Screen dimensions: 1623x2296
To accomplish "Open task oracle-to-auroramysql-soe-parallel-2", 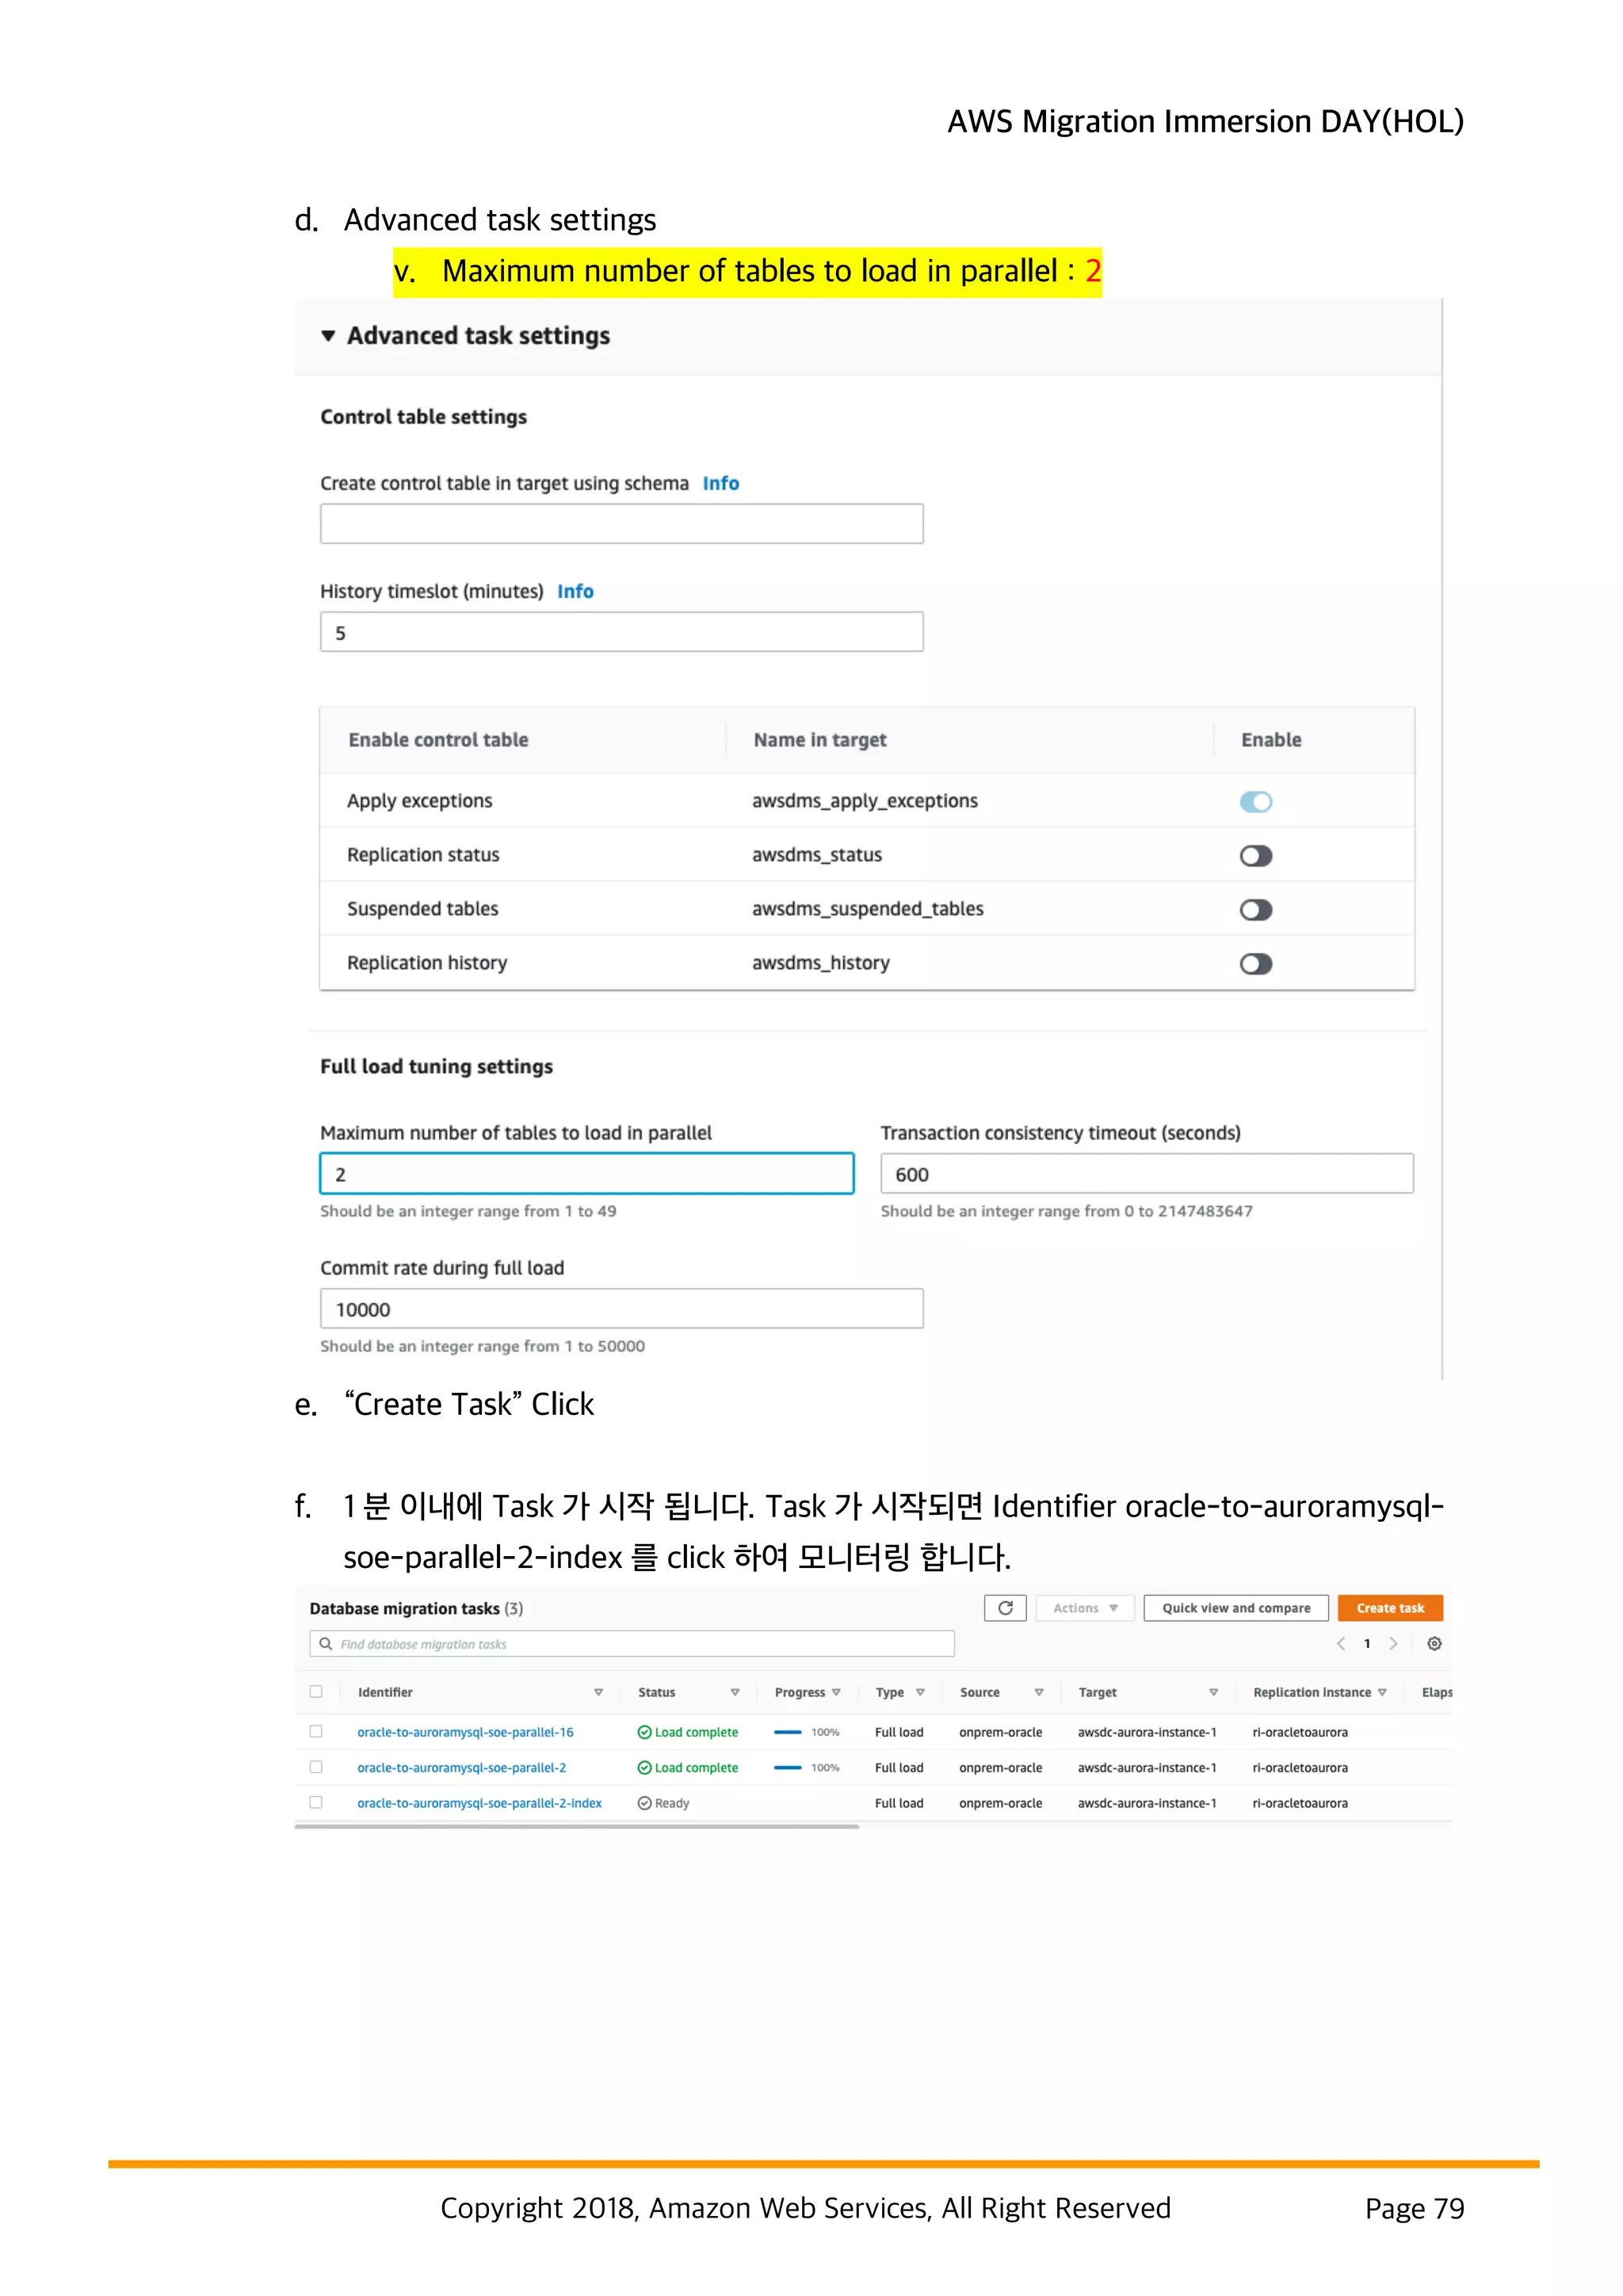I will click(461, 1768).
